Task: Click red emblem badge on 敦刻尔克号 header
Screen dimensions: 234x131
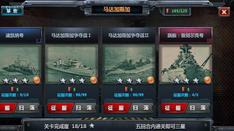Action: click(x=209, y=40)
